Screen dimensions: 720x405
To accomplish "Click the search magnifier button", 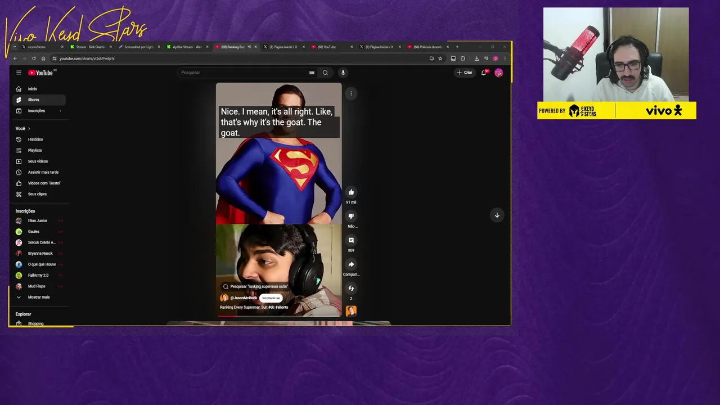I will coord(325,73).
